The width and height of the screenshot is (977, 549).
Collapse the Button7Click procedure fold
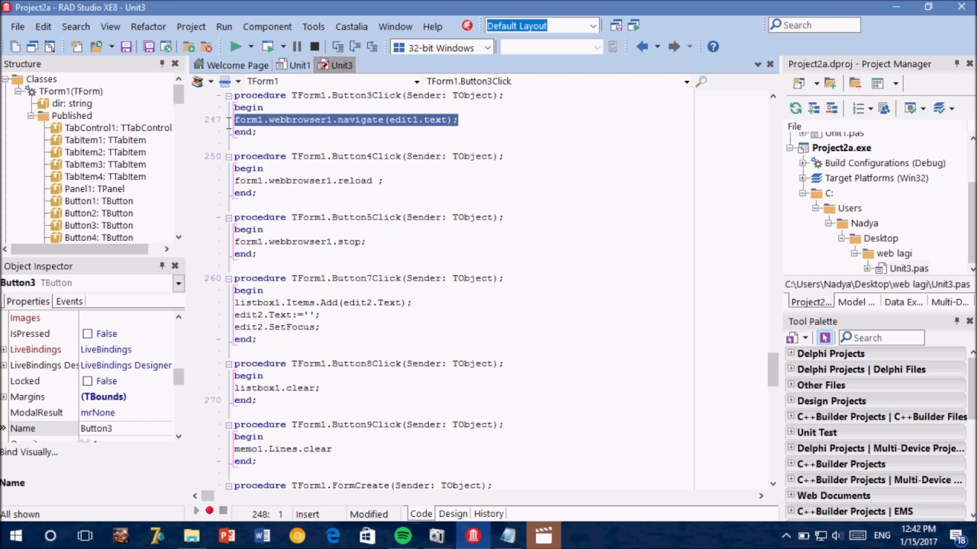coord(228,278)
